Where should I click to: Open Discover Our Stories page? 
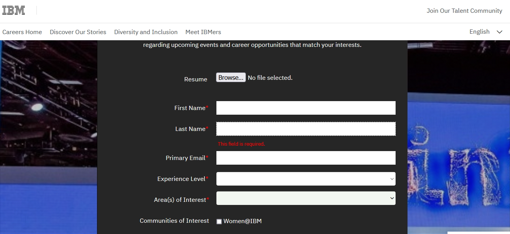pyautogui.click(x=78, y=32)
